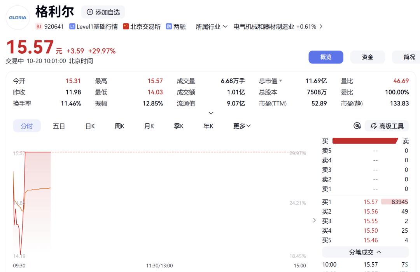Collapse the order book panel arrow
The width and height of the screenshot is (420, 272).
pyautogui.click(x=315, y=220)
